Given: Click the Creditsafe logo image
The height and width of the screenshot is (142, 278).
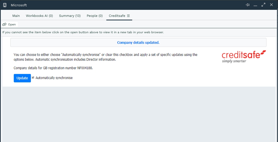Looking at the screenshot, I should [244, 56].
